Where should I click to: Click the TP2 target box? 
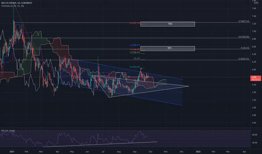[x=168, y=24]
